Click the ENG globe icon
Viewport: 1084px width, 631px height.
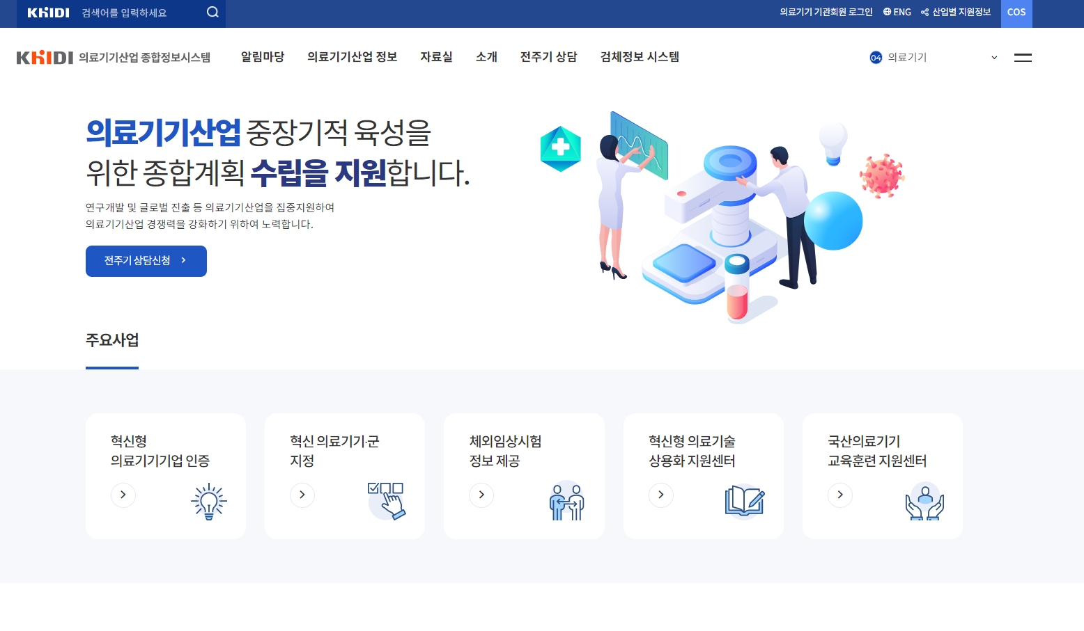[885, 11]
